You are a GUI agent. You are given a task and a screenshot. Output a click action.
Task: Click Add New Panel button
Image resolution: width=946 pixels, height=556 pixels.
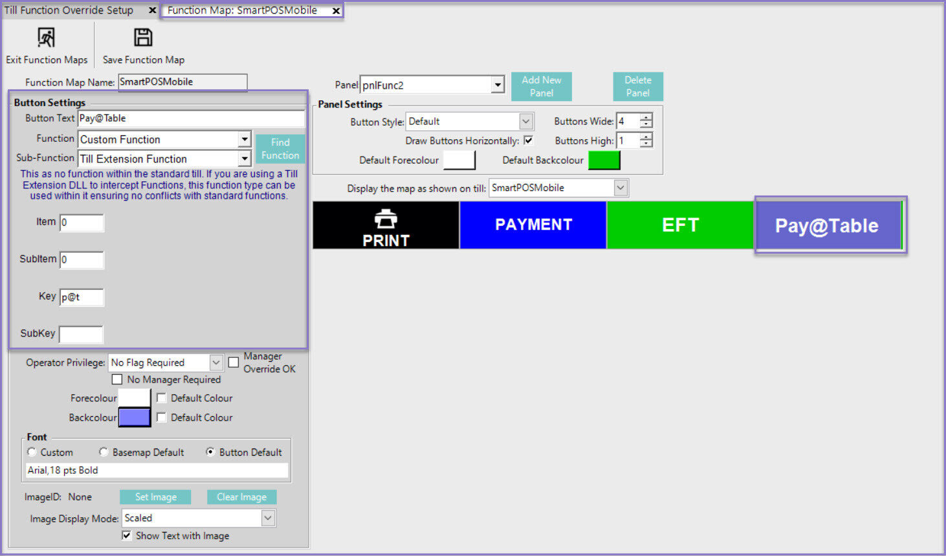542,86
